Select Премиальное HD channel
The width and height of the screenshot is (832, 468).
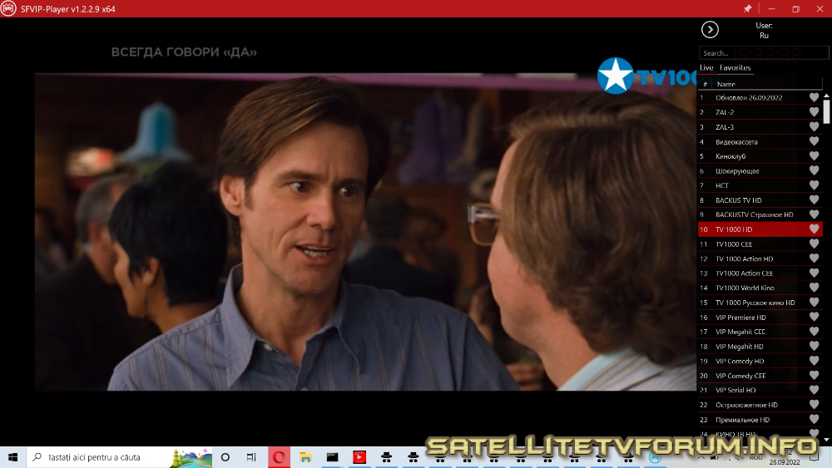[760, 419]
